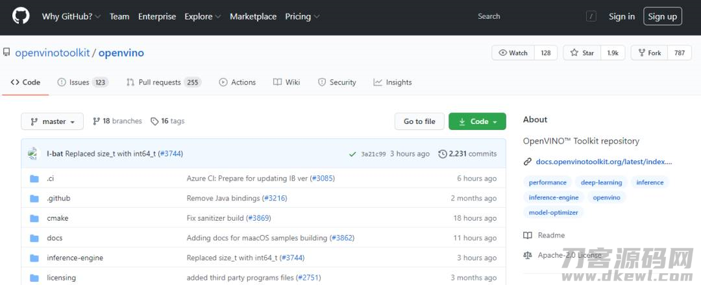The width and height of the screenshot is (701, 285).
Task: Switch to the Pull requests tab
Action: (164, 82)
